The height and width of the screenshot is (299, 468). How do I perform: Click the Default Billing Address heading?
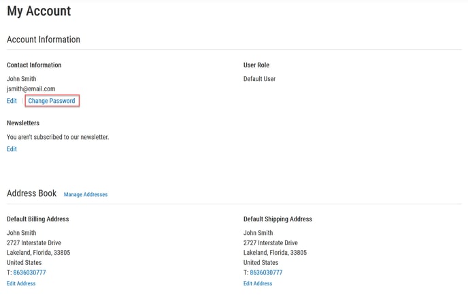37,219
